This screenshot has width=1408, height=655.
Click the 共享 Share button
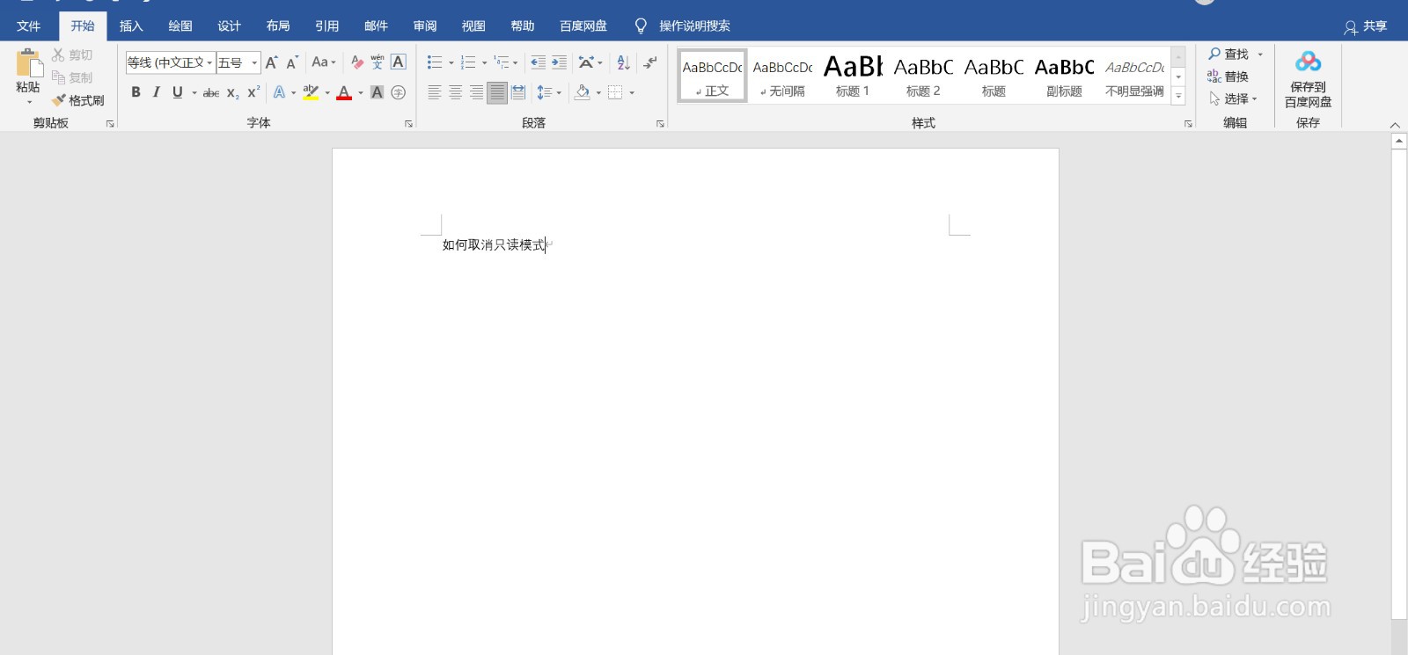[1366, 26]
